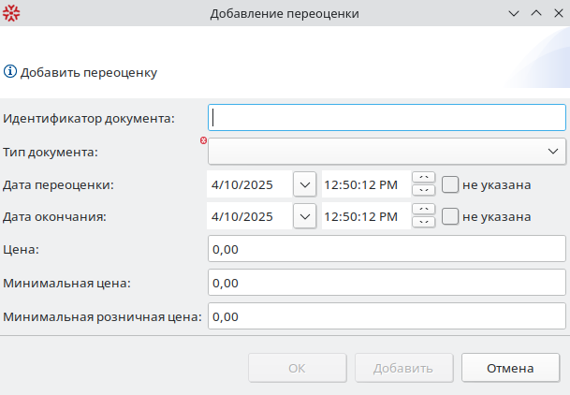Open the Тип документа dropdown list
This screenshot has width=570, height=395.
click(552, 151)
